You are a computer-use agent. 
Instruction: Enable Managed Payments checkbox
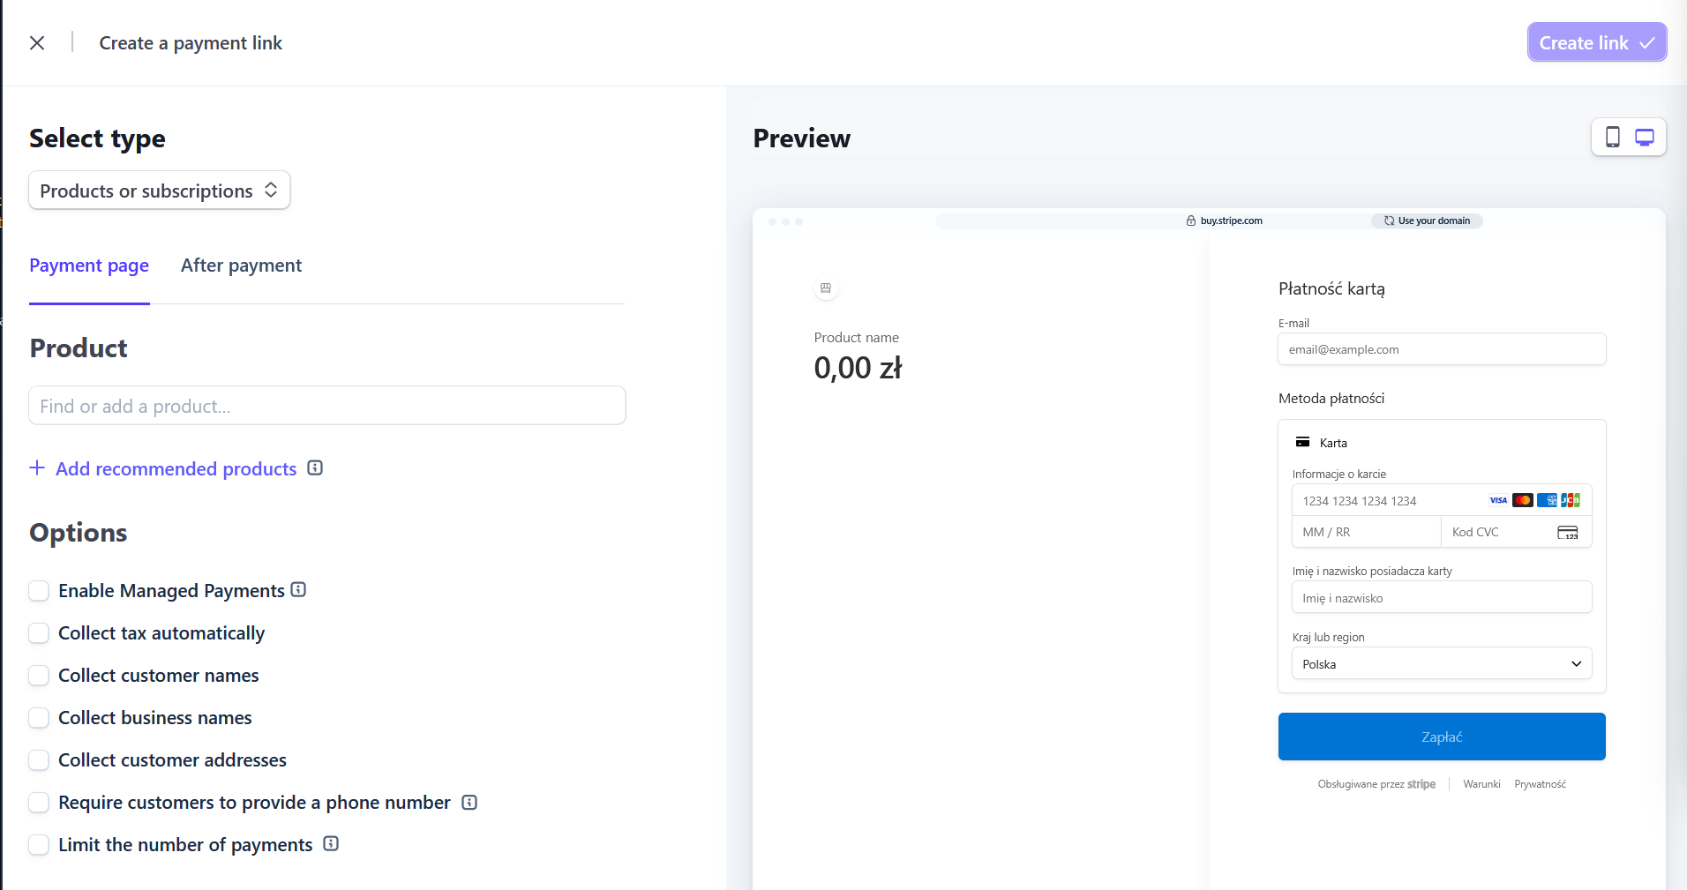tap(39, 590)
